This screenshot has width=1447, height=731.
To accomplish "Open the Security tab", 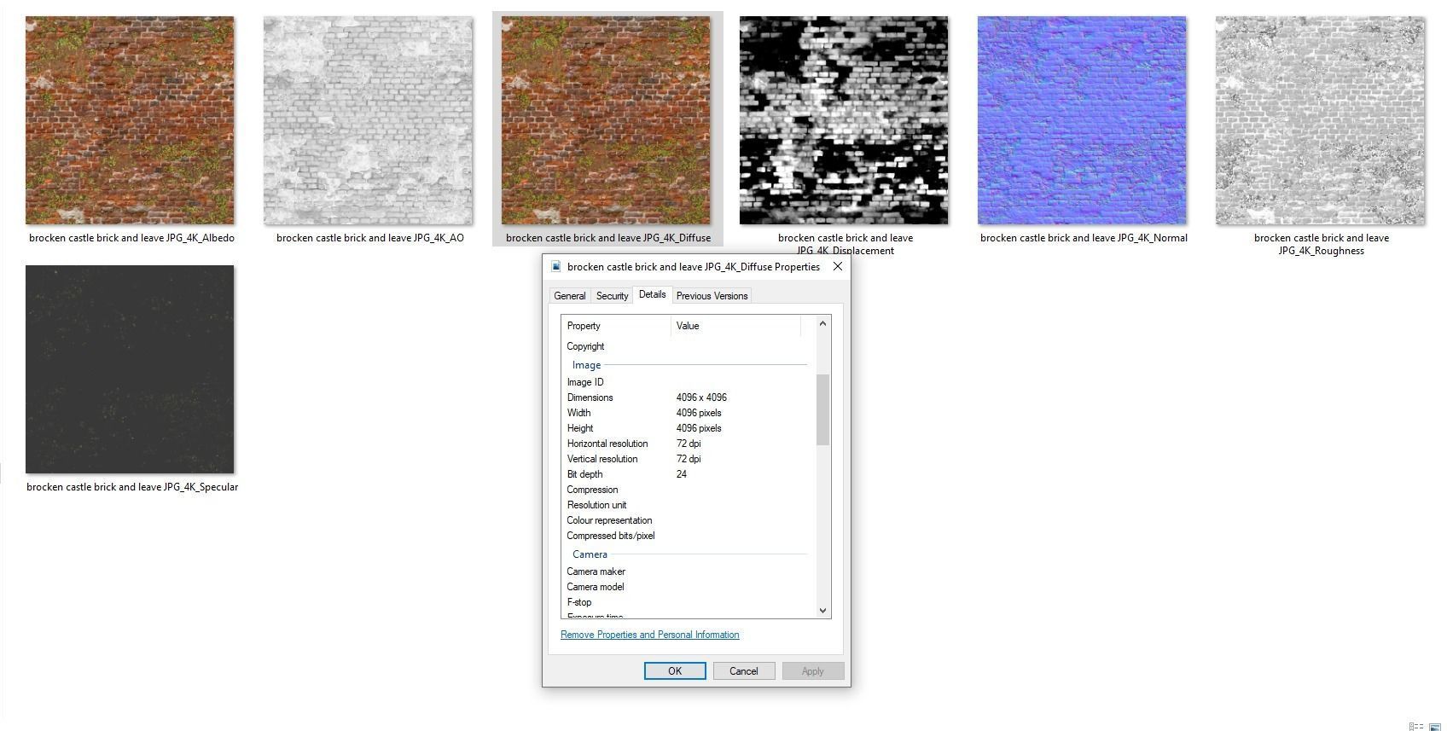I will pyautogui.click(x=612, y=296).
